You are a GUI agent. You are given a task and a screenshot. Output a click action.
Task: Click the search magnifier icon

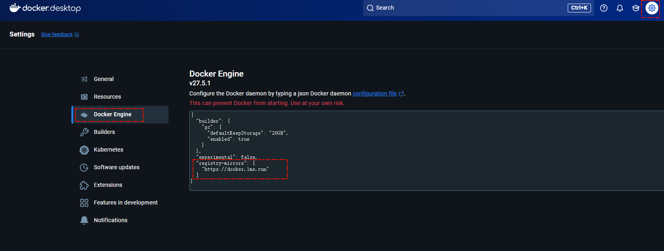coord(370,8)
